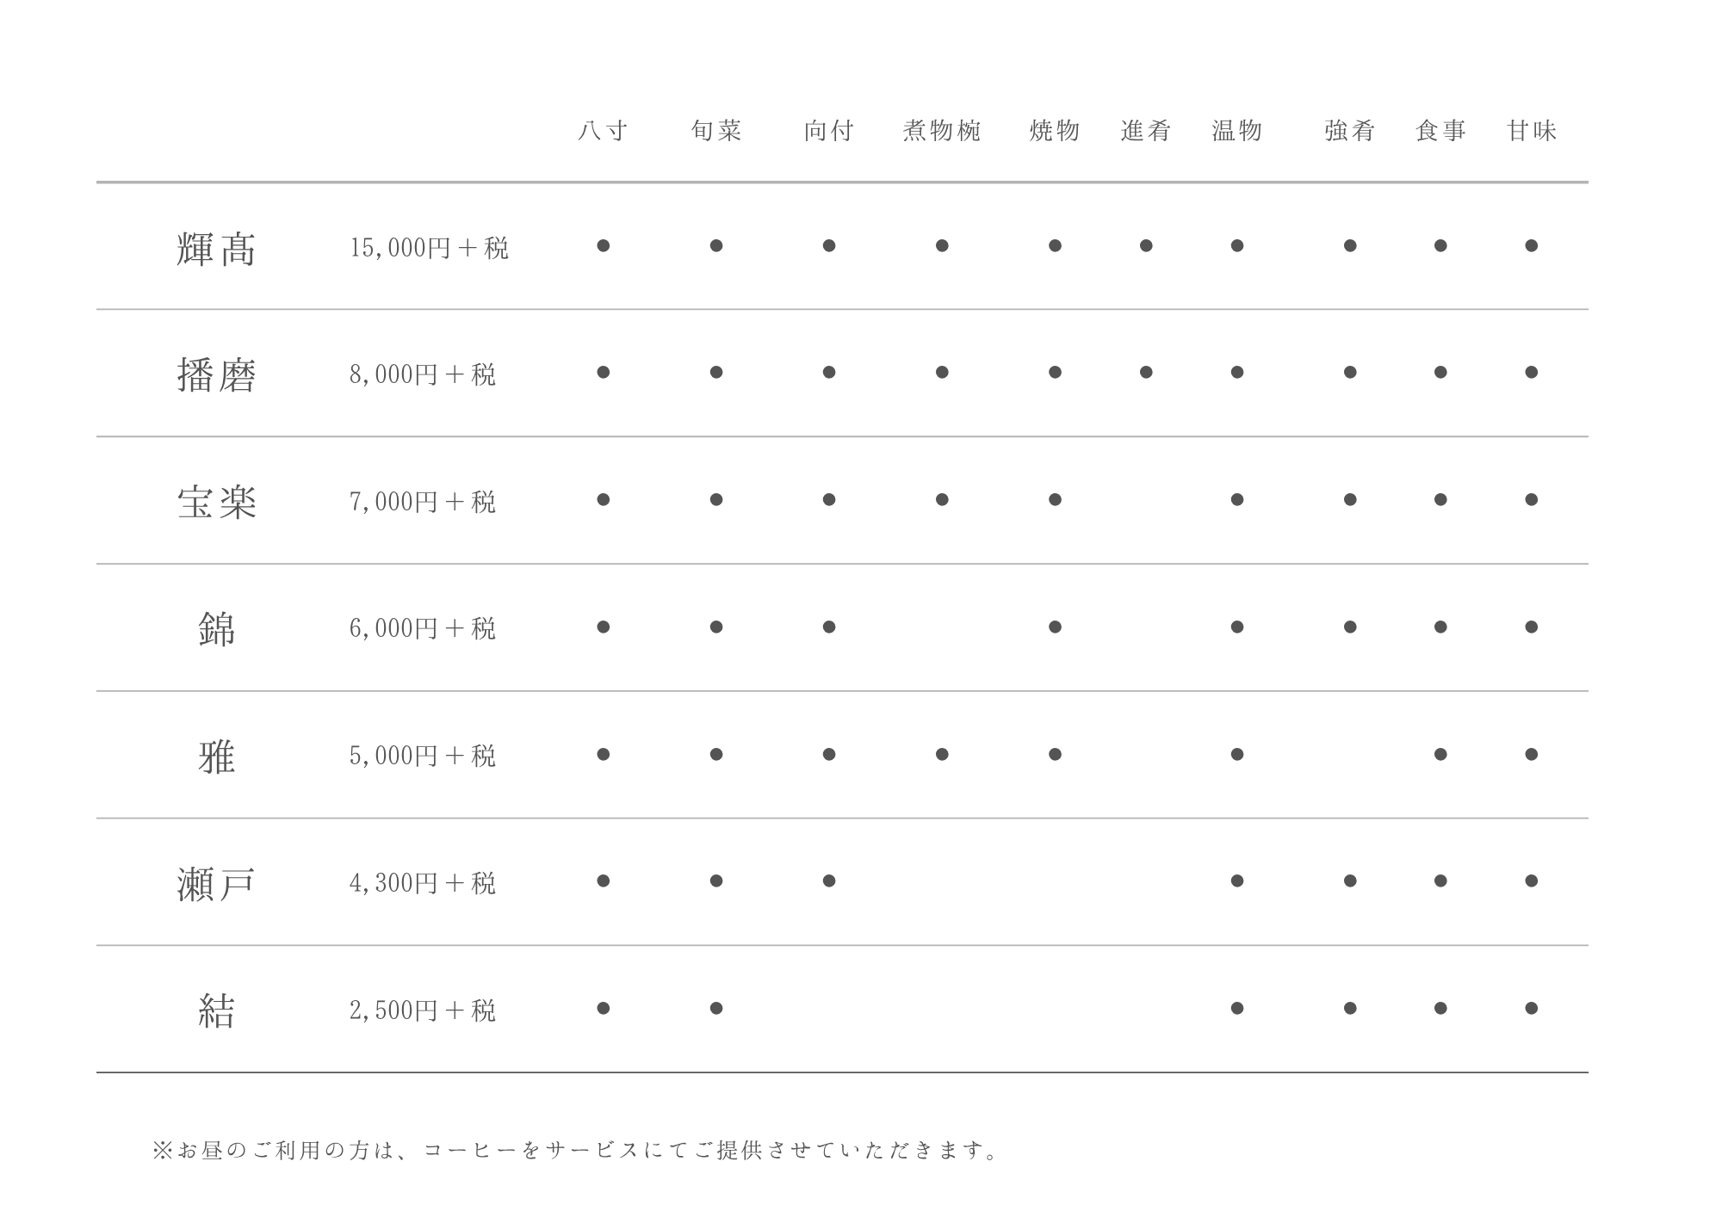Click the 旬菜 dot in 結 row
The height and width of the screenshot is (1217, 1722).
tap(716, 1008)
